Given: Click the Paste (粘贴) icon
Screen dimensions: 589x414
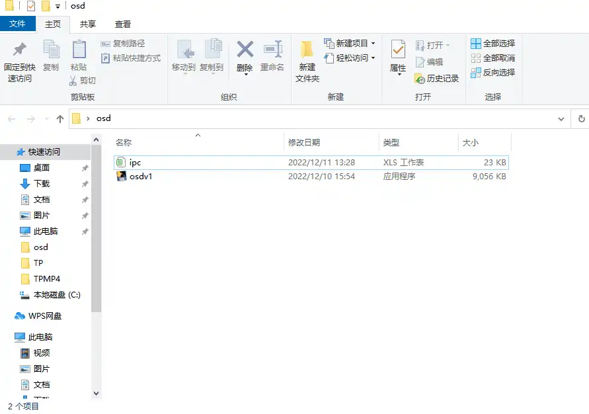Looking at the screenshot, I should click(79, 56).
